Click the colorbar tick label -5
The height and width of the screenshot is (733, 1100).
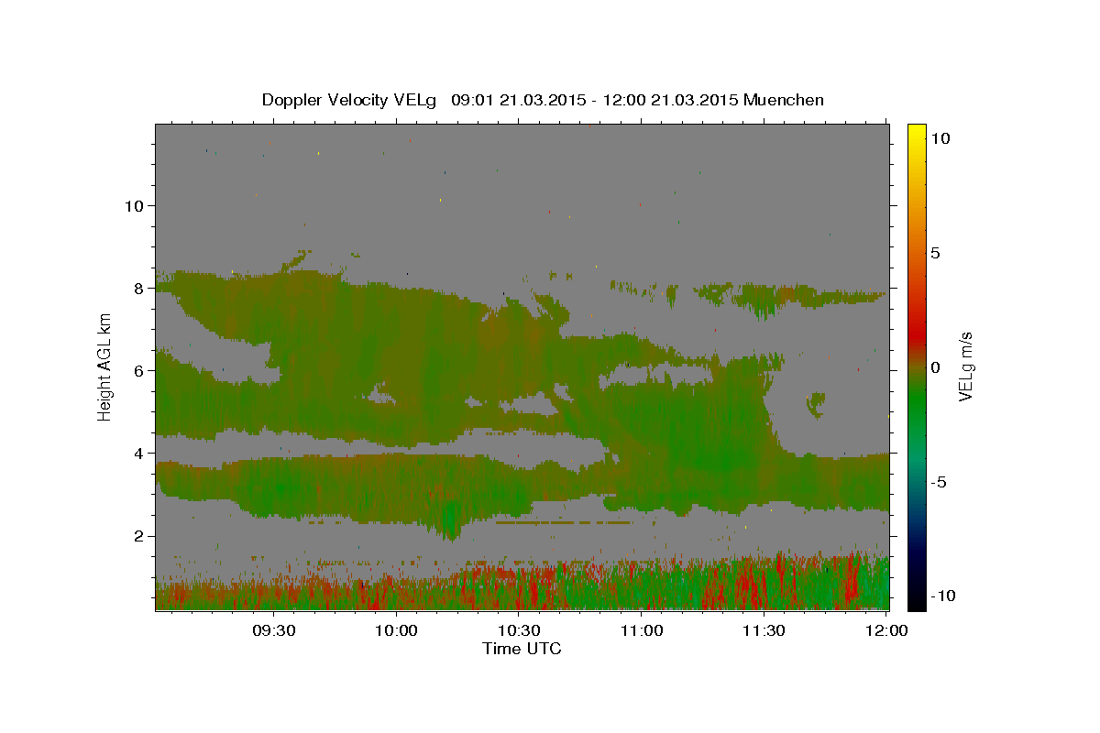tap(940, 482)
